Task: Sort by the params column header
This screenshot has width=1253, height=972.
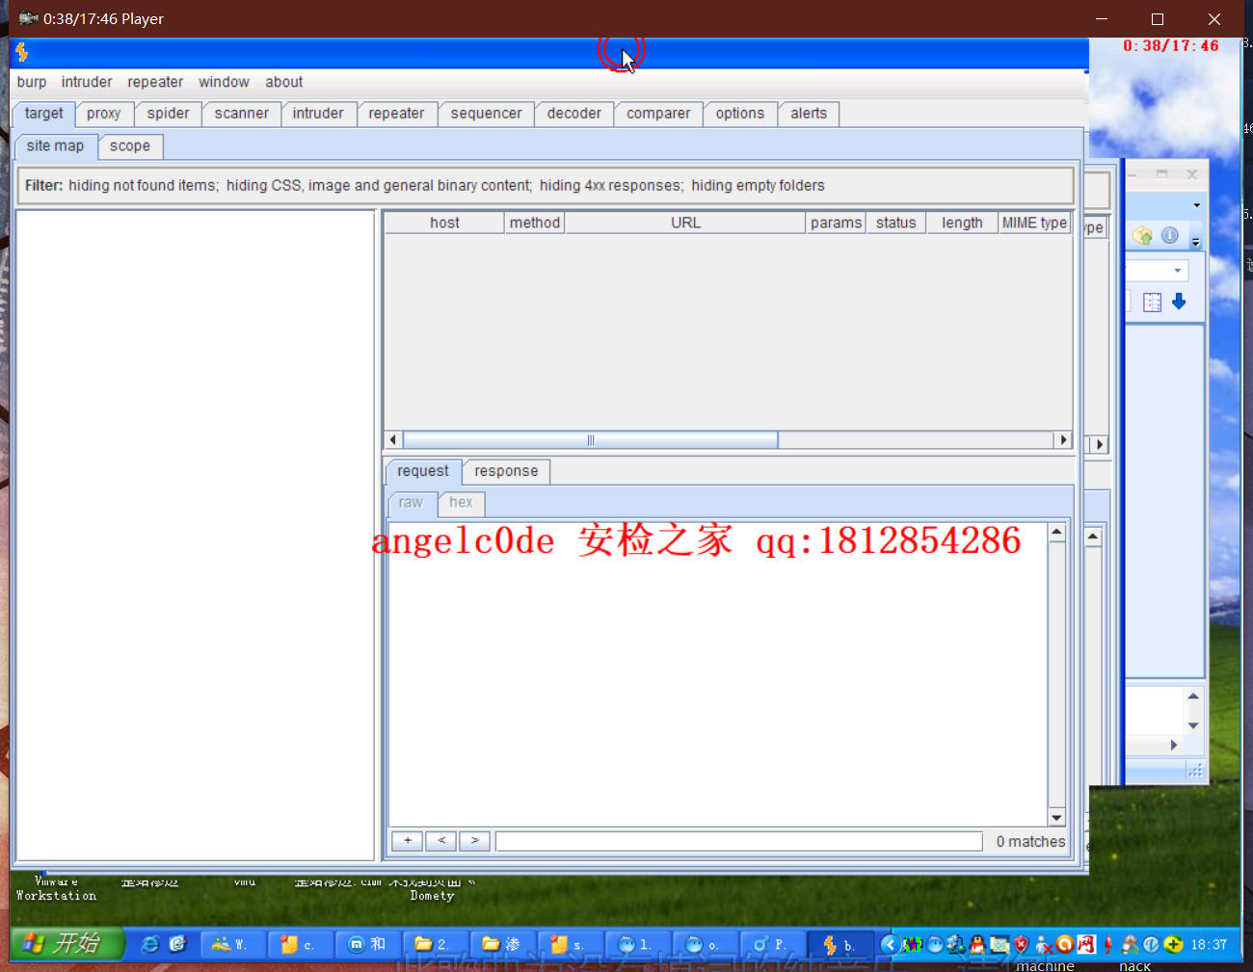Action: pos(836,223)
